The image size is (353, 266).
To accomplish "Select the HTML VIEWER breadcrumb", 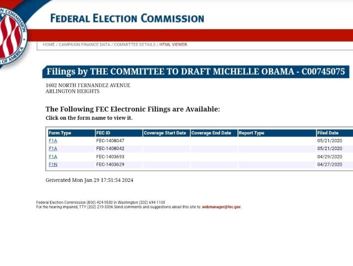I will click(x=173, y=44).
